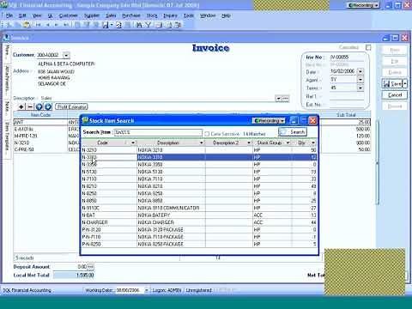Viewport: 412px width, 309px height.
Task: Select the NOKIA 9110 COMMUNICATOR row
Action: tap(199, 208)
